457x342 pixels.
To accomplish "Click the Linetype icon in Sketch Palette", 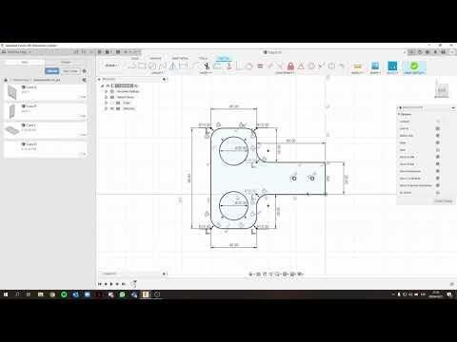I will point(438,122).
